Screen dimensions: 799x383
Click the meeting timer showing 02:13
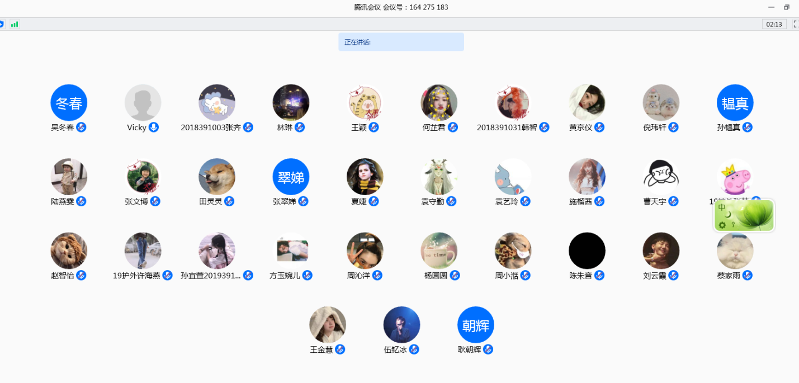click(774, 24)
